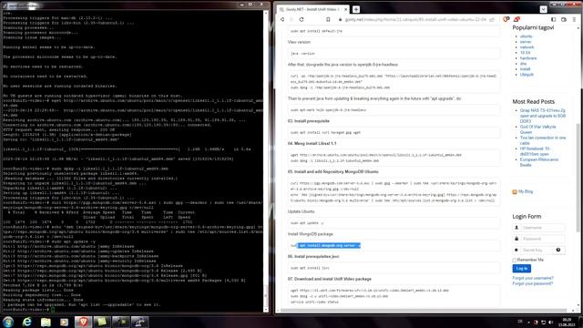Tick the Remember Me checkbox
This screenshot has width=583, height=328.
click(x=515, y=260)
